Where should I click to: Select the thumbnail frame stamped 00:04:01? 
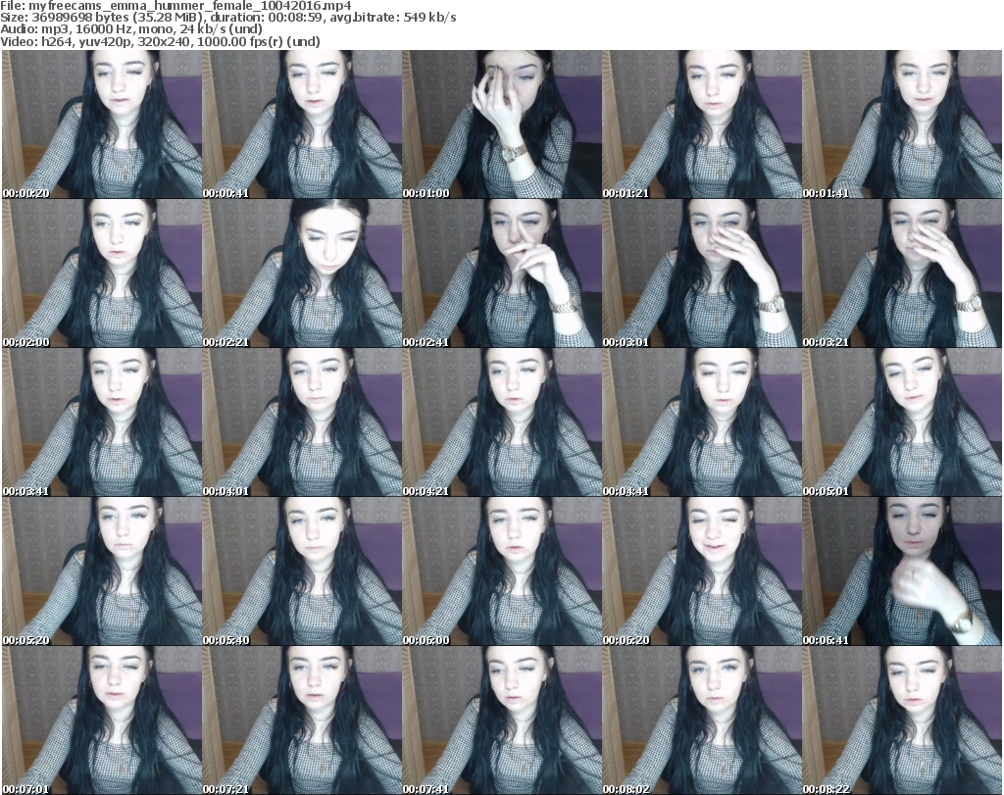coord(302,422)
